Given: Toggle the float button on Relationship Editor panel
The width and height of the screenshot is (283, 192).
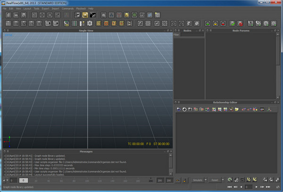Looking at the screenshot, I should pyautogui.click(x=275, y=102).
